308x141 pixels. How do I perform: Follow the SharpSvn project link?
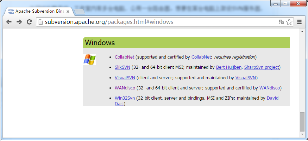click(262, 67)
